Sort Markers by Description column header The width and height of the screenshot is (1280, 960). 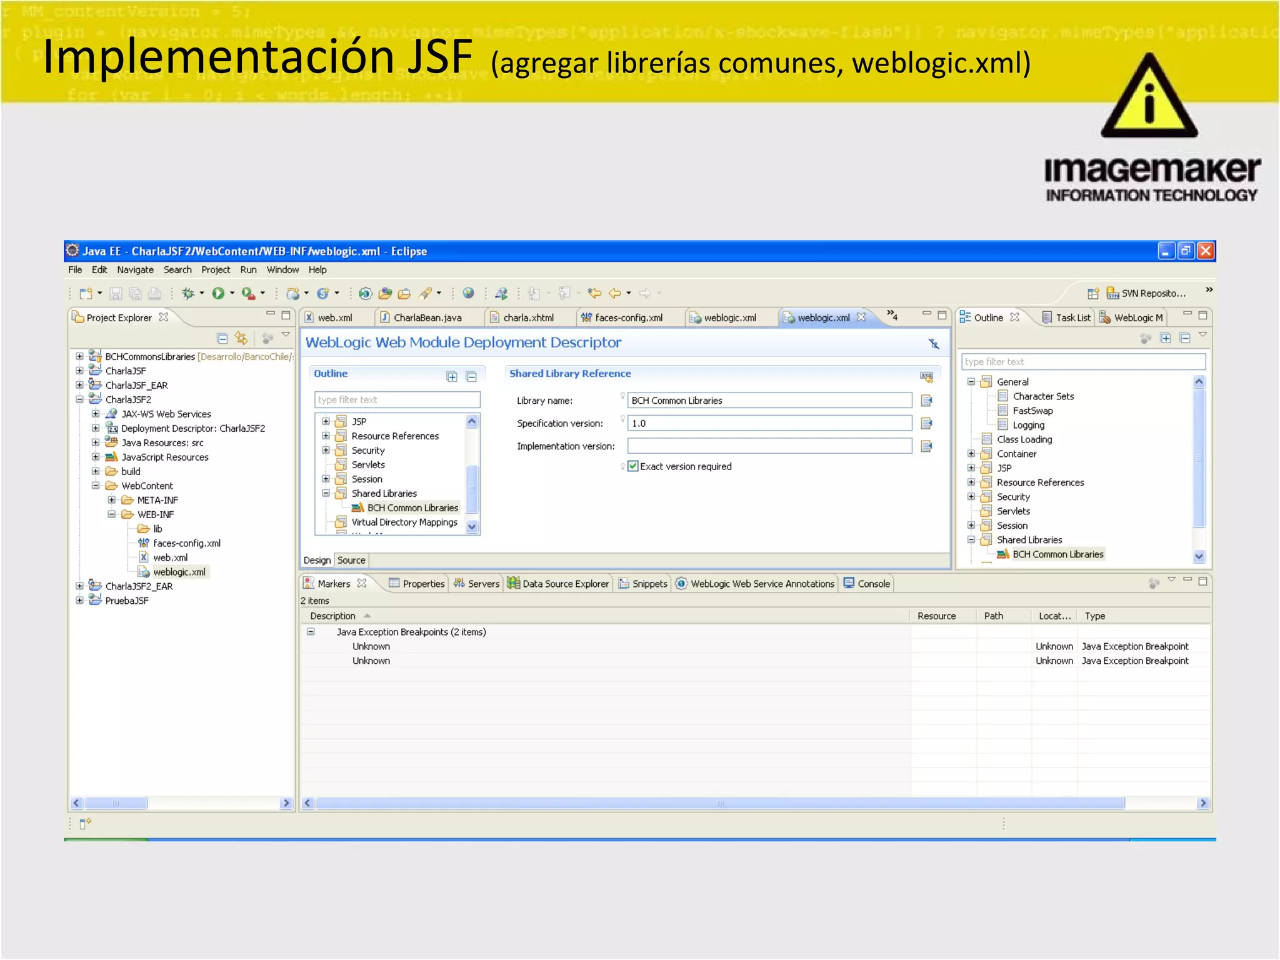[332, 616]
